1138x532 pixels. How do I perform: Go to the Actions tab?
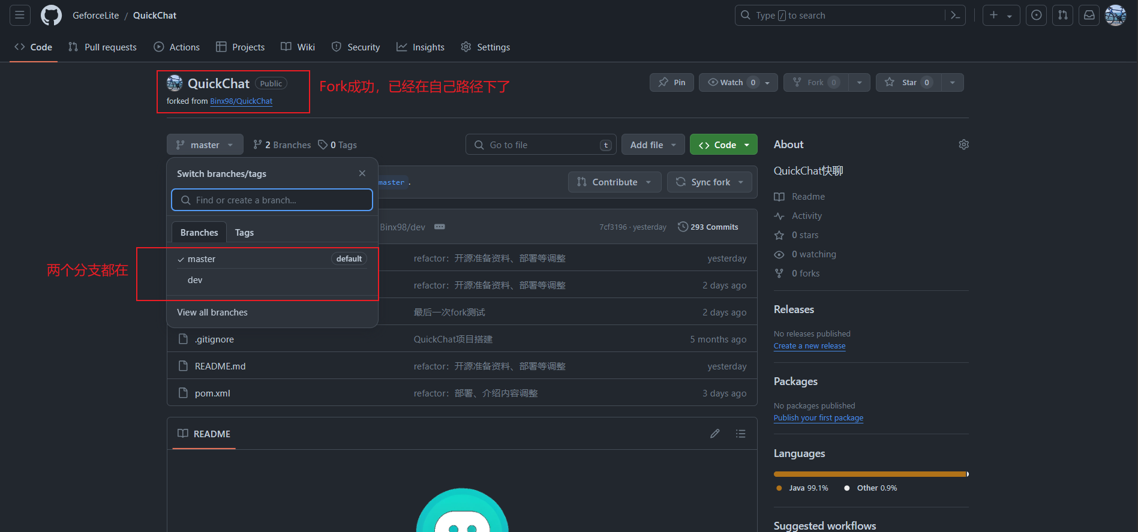[x=177, y=47]
